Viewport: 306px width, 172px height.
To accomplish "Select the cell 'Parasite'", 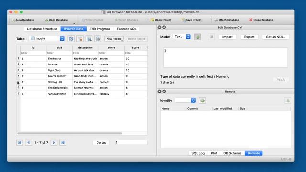I will click(59, 64).
